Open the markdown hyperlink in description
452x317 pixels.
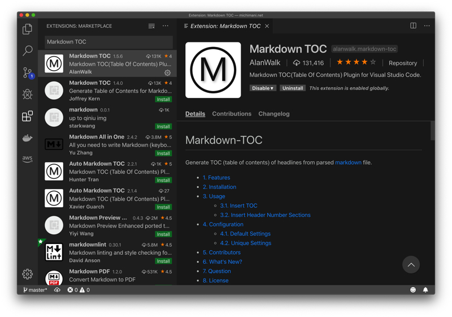coord(348,162)
